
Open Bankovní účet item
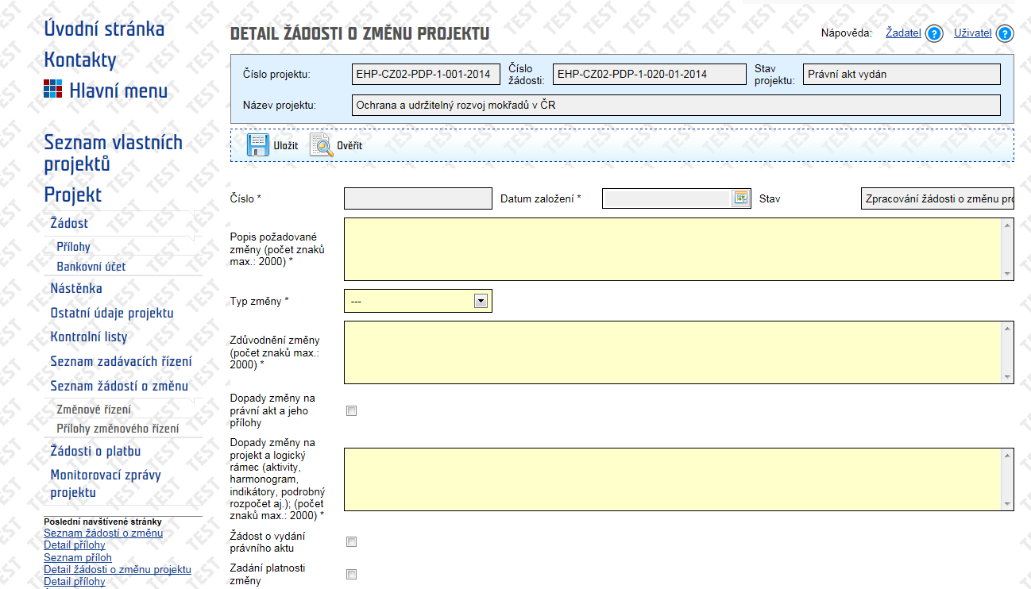pyautogui.click(x=91, y=267)
